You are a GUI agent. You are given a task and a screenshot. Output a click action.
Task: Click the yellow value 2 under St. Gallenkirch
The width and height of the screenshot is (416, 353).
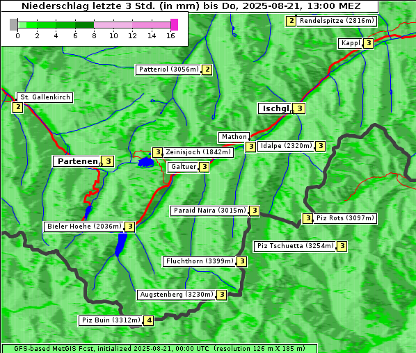coord(18,107)
